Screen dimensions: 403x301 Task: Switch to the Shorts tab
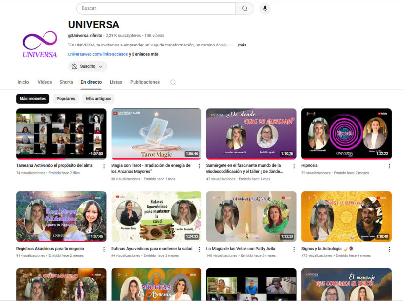click(66, 82)
